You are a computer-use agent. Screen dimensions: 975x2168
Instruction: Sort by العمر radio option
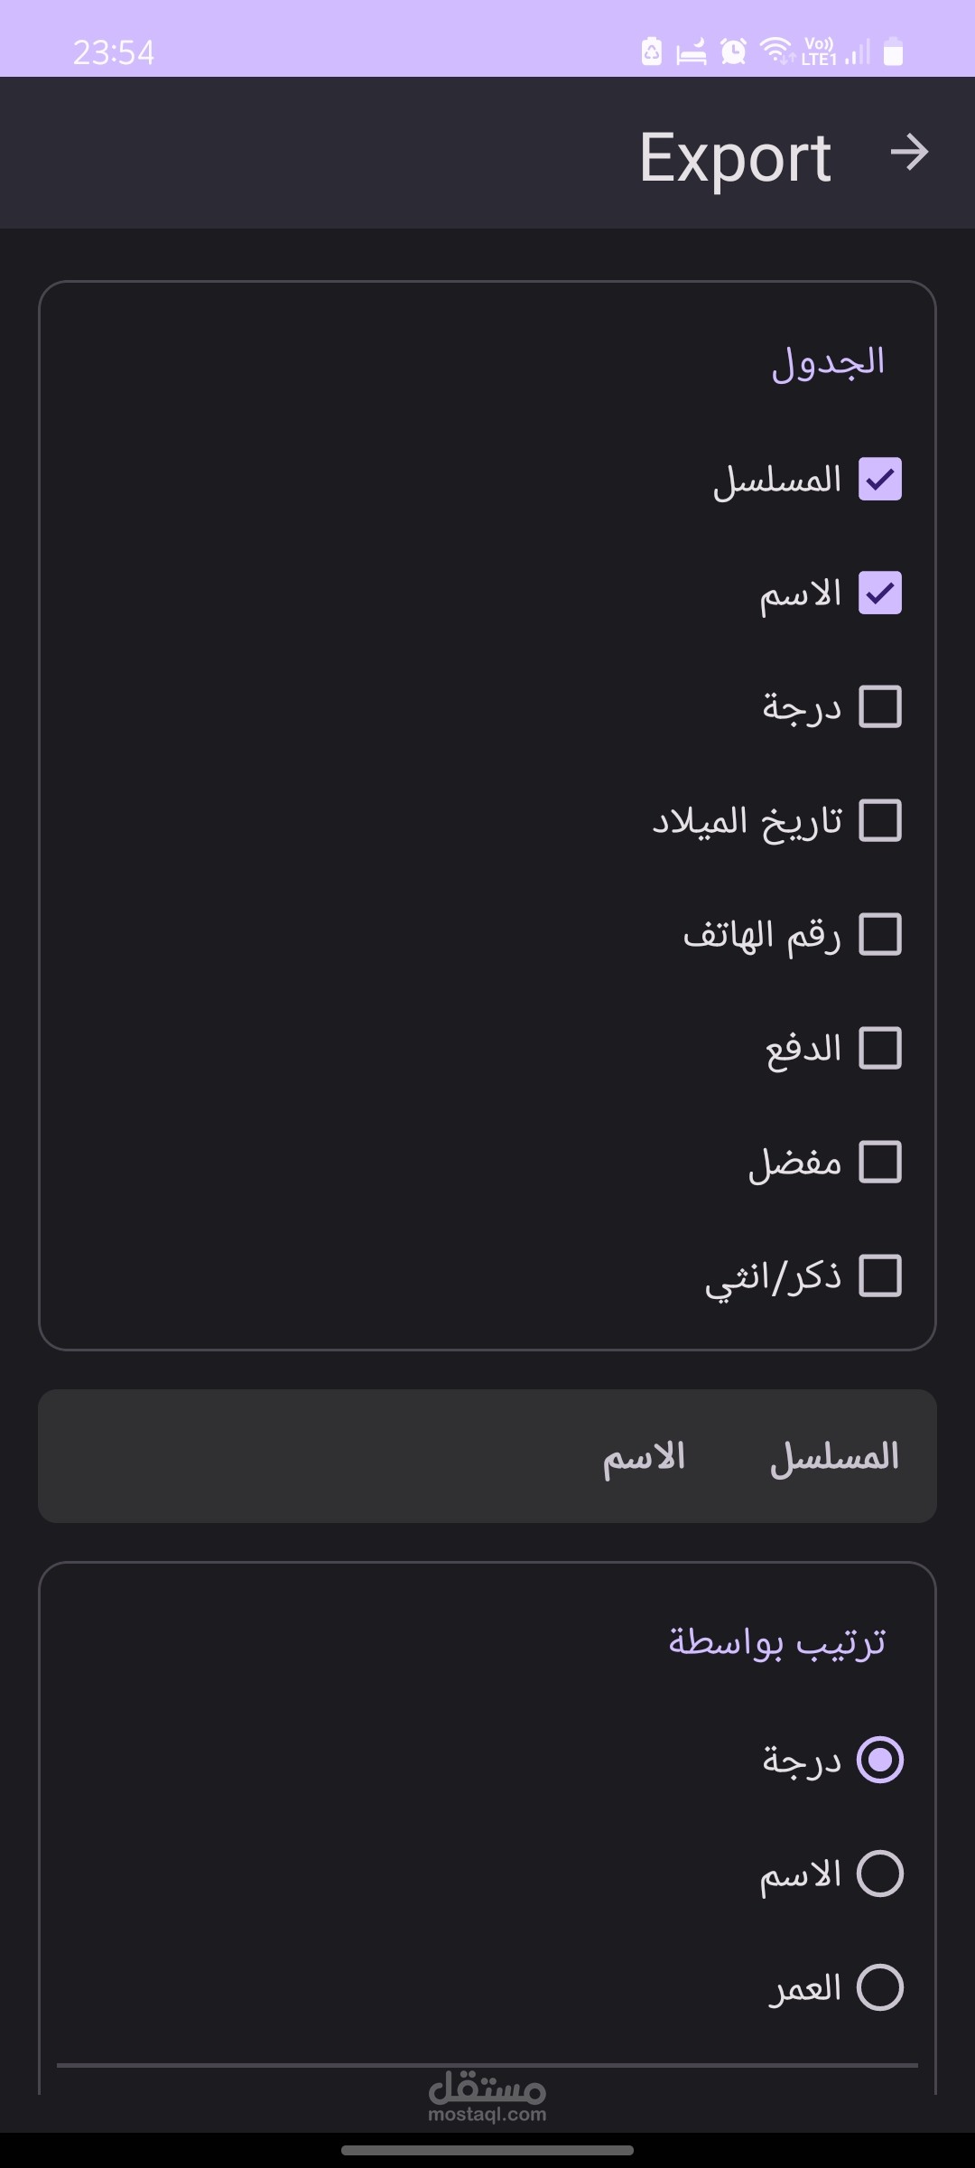880,1987
